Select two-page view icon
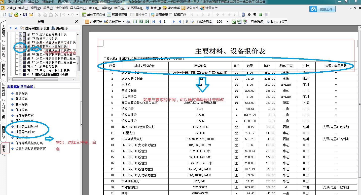 coord(141,22)
